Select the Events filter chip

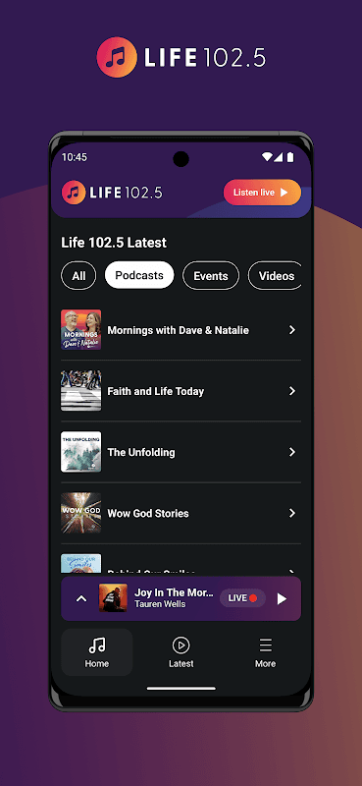(211, 276)
